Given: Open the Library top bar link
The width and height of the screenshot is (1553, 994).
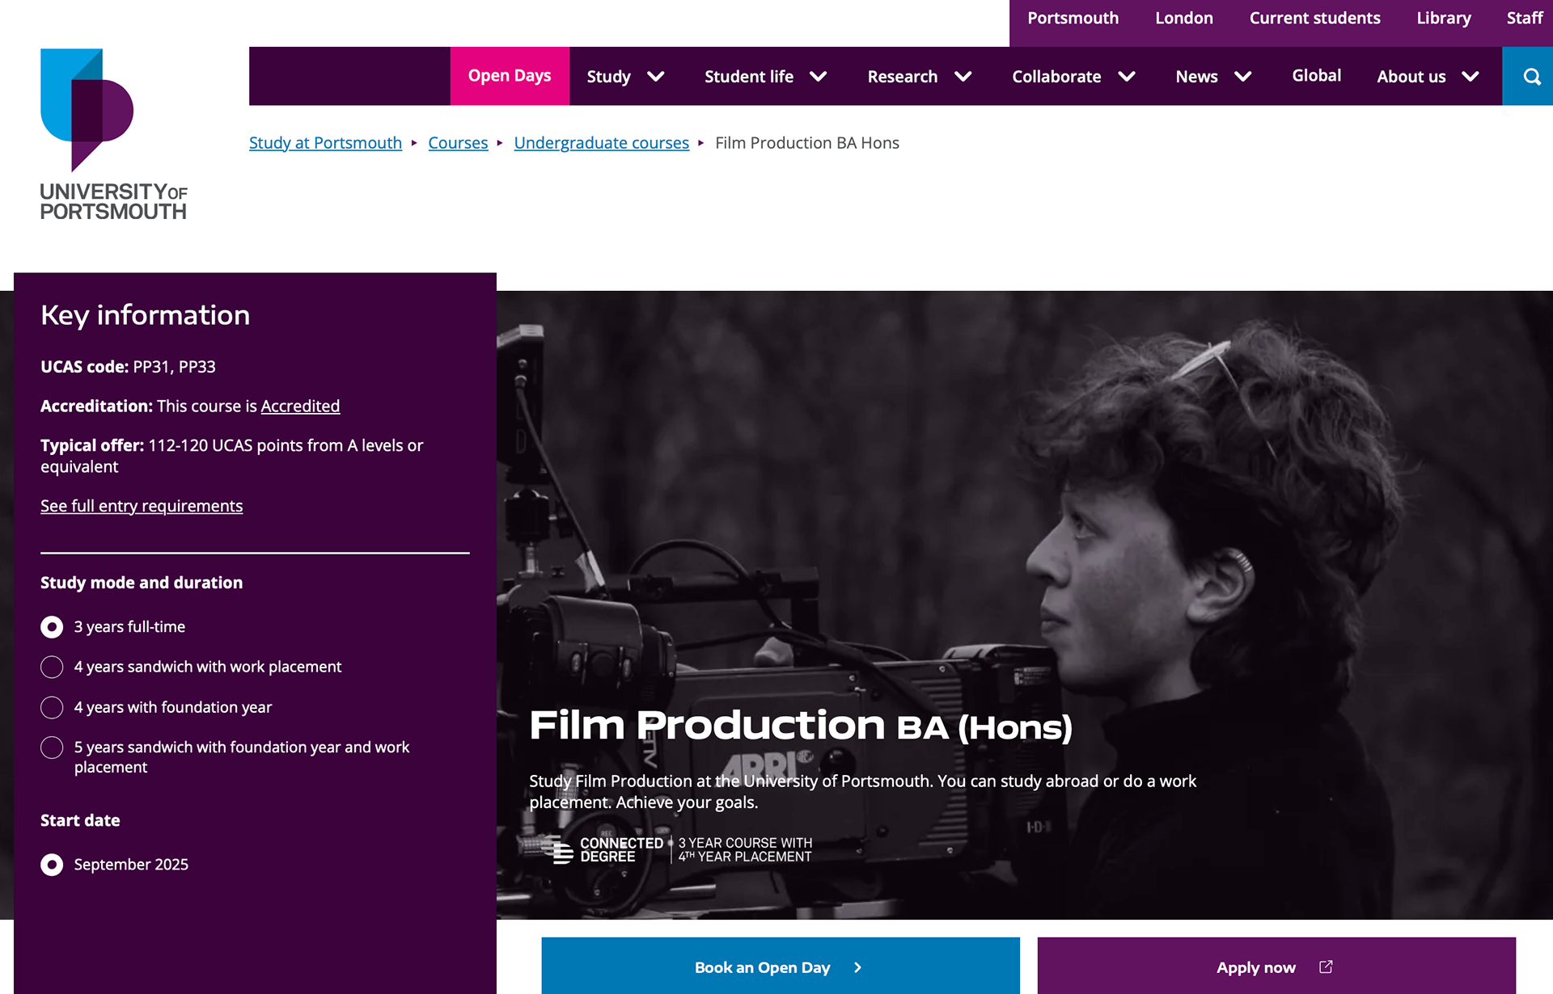Looking at the screenshot, I should (1444, 18).
